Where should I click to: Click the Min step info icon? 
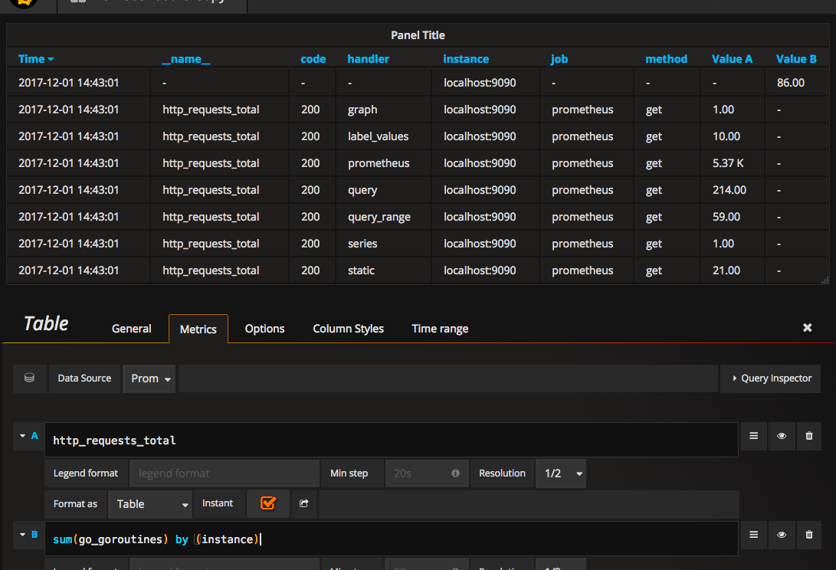tap(455, 473)
